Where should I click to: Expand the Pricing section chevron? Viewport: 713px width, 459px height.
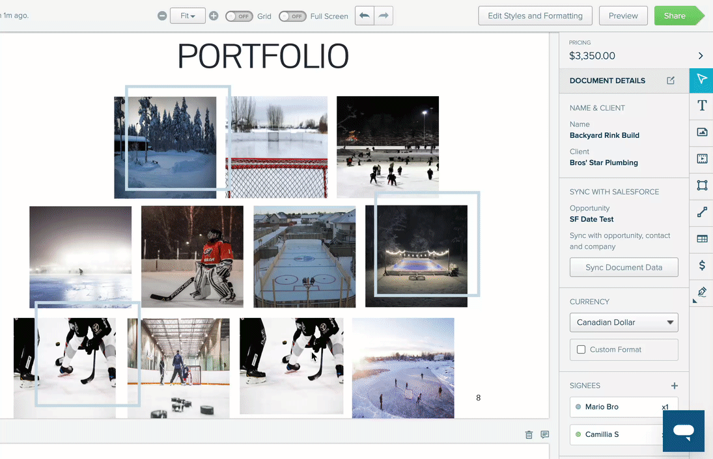tap(700, 56)
